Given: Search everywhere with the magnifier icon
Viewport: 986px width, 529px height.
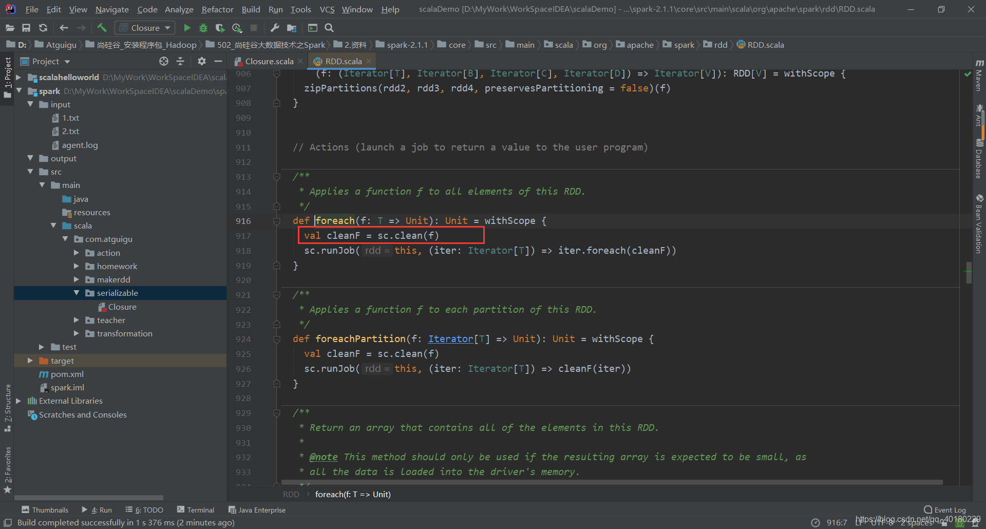Looking at the screenshot, I should (x=329, y=28).
